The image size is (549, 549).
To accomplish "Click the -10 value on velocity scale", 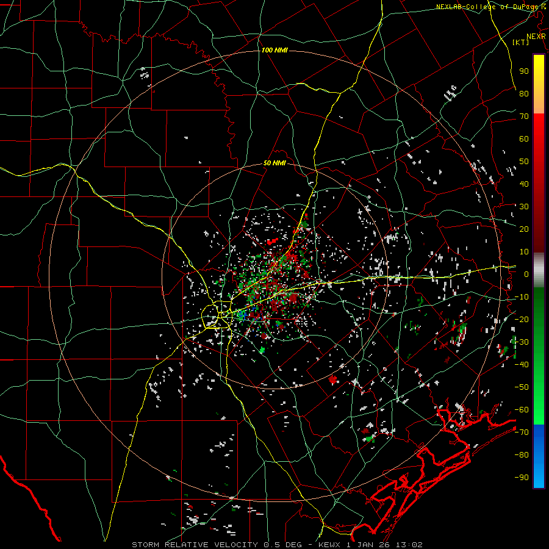I will (522, 297).
